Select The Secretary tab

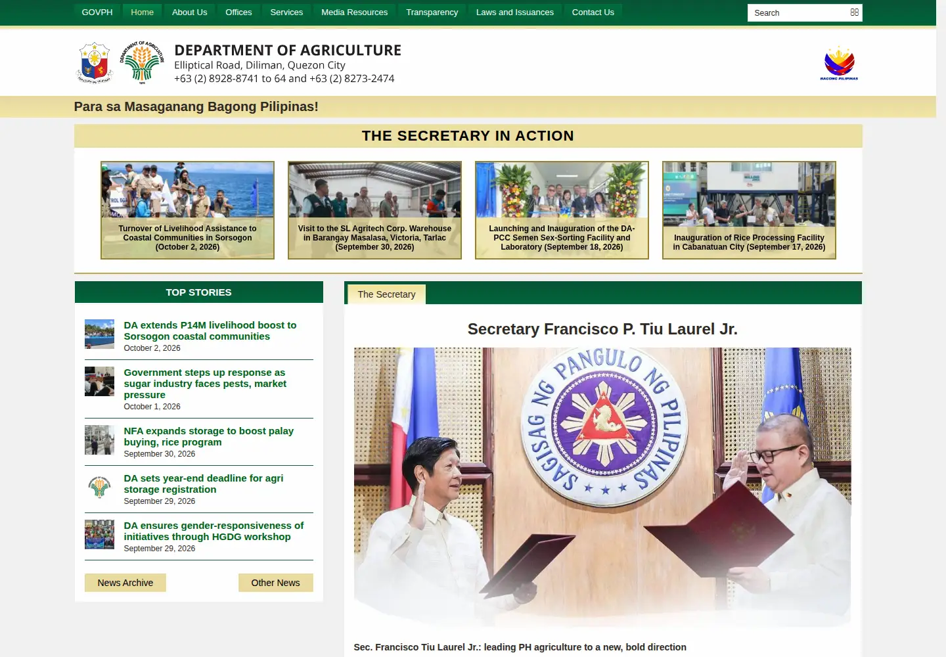click(386, 294)
